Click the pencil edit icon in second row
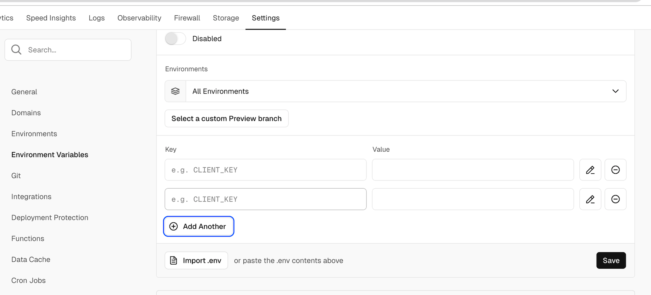 point(590,199)
